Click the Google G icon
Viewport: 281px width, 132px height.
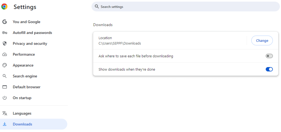(4, 22)
